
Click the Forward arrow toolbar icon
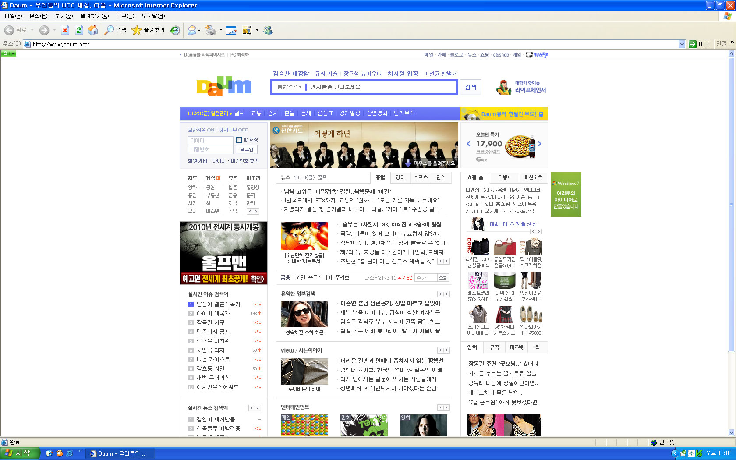[44, 30]
